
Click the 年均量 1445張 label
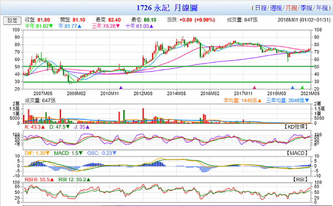243,101
